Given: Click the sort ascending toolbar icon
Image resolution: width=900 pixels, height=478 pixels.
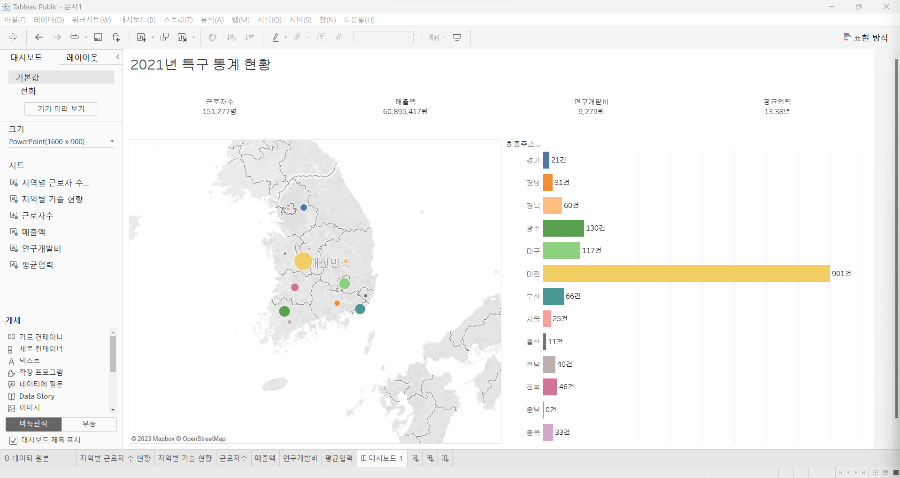Looking at the screenshot, I should [231, 37].
